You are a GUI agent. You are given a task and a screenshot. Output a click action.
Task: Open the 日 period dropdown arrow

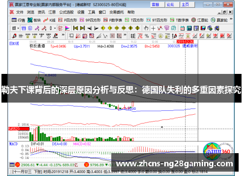tap(18, 28)
